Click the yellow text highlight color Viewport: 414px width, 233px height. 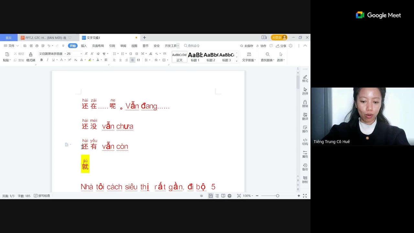(90, 60)
